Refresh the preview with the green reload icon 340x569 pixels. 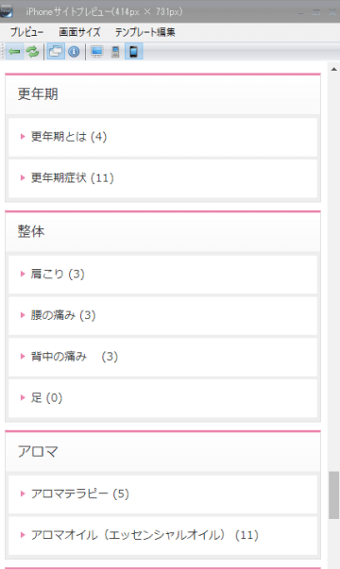click(33, 52)
